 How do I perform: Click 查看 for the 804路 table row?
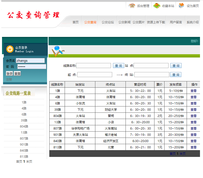(x=193, y=116)
